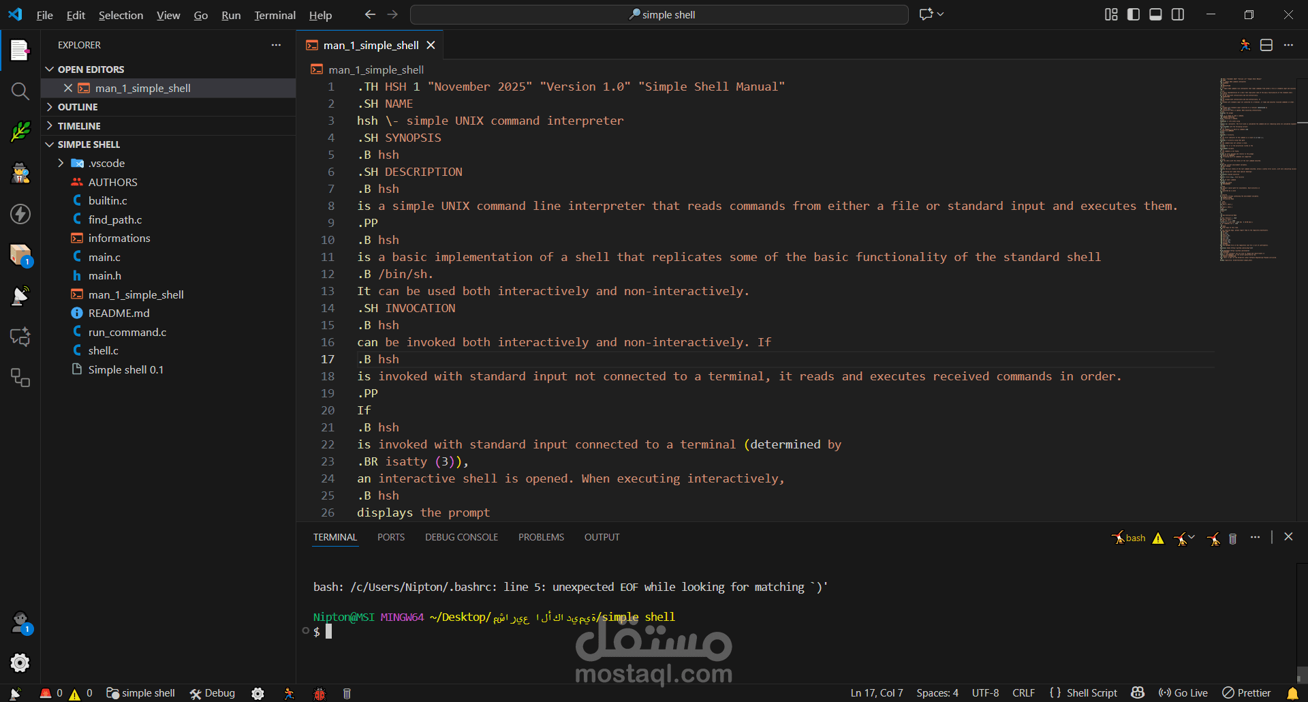Viewport: 1308px width, 702px height.
Task: Click the remote window icon in status bar
Action: pyautogui.click(x=15, y=693)
